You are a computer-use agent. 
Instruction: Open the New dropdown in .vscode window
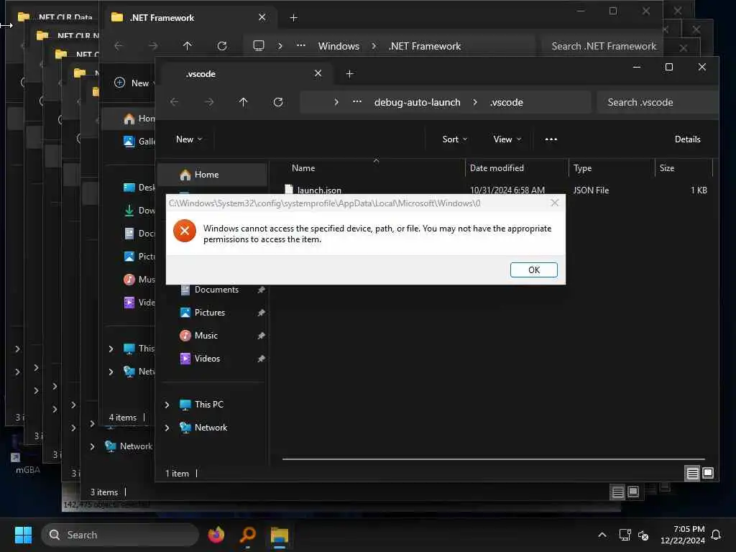[189, 139]
